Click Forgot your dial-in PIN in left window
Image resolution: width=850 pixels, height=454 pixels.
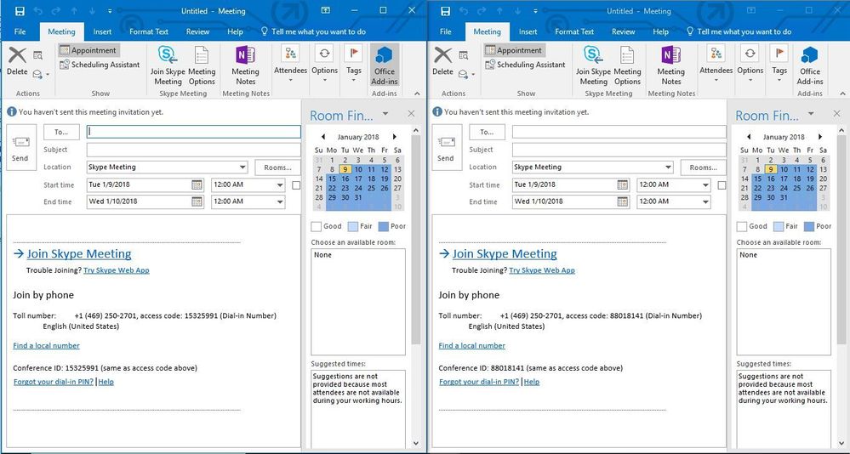[53, 382]
